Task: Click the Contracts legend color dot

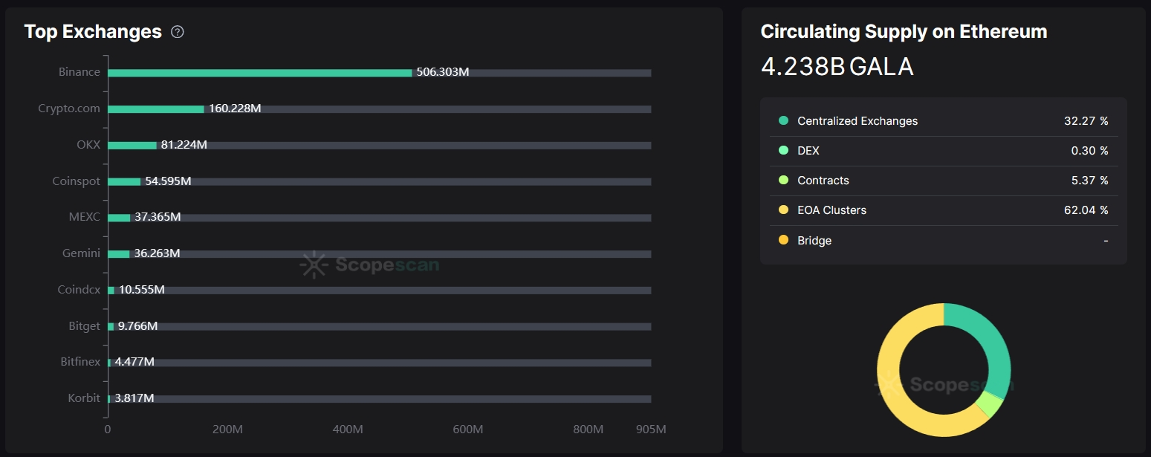Action: coord(783,181)
